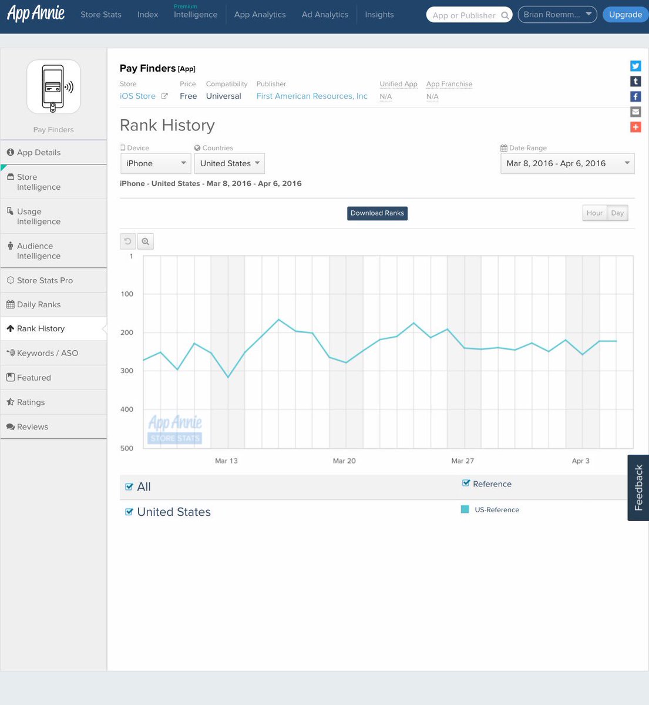Share via email envelope icon
This screenshot has width=649, height=705.
click(635, 112)
